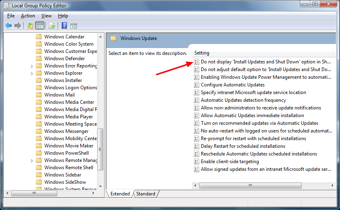Click settings list horizontal scrollbar left arrow
The width and height of the screenshot is (340, 210).
coord(195,185)
